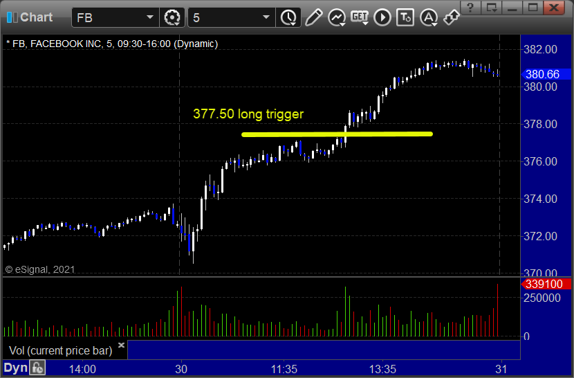The width and height of the screenshot is (574, 378).
Task: Open the FB symbol dropdown
Action: point(149,17)
